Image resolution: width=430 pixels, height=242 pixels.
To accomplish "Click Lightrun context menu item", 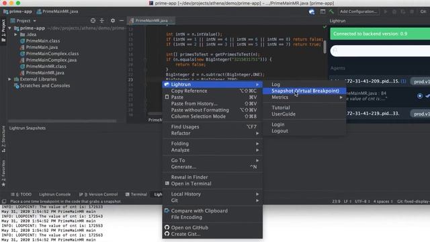I will tap(212, 85).
